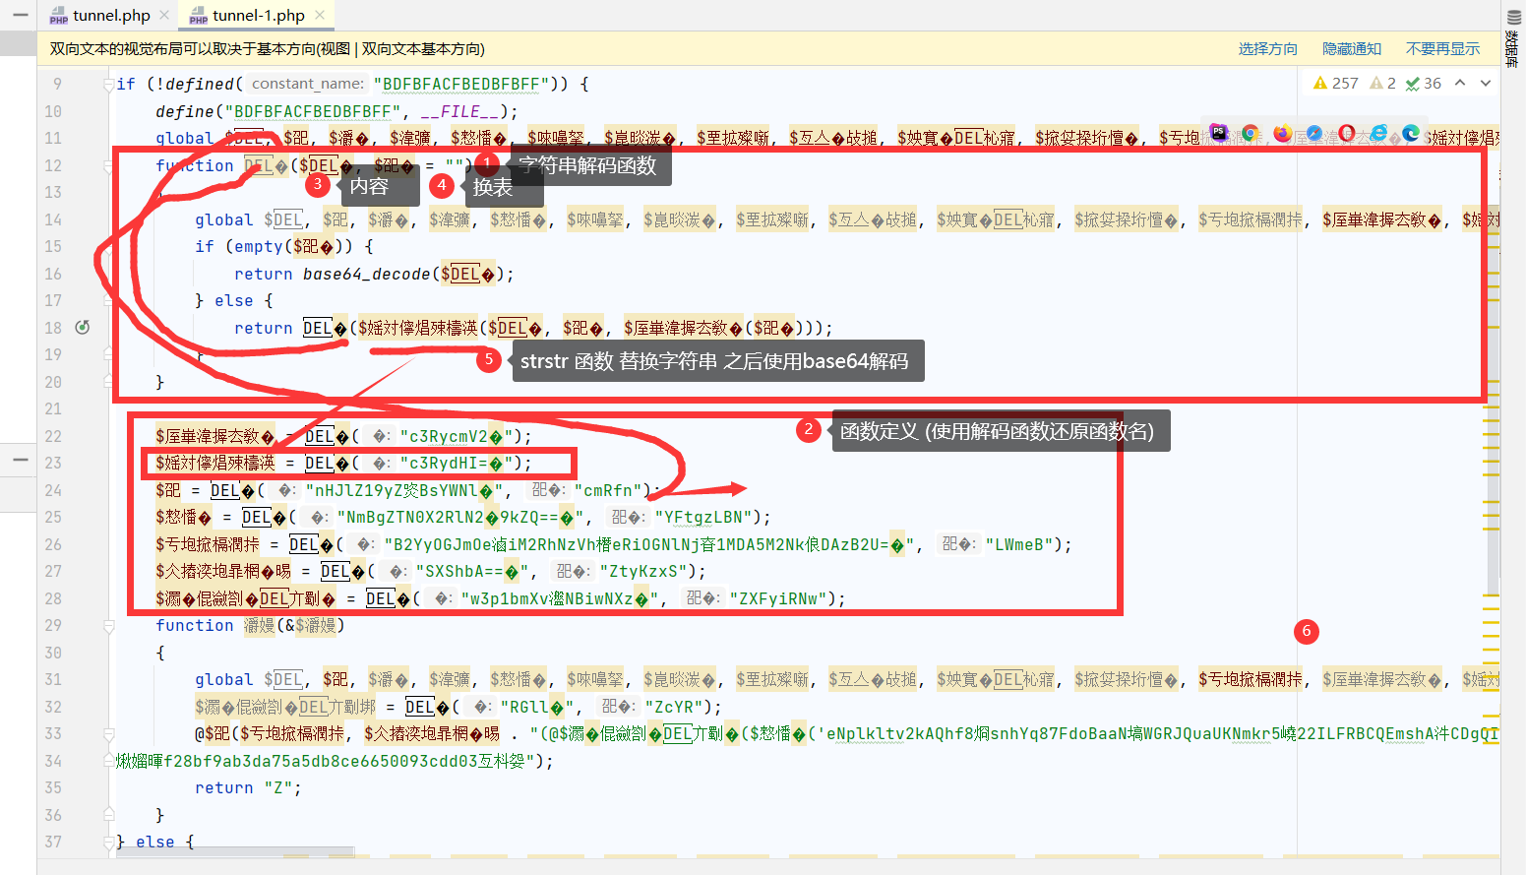1526x875 pixels.
Task: Collapse the if block at line 9
Action: (x=109, y=85)
